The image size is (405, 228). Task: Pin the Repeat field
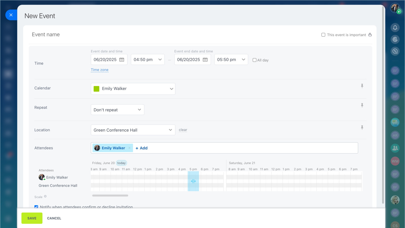coord(362,105)
